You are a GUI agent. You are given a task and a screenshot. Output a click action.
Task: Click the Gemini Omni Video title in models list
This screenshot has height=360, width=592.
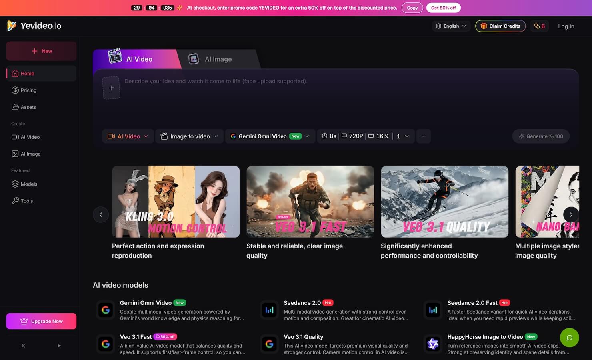(146, 303)
